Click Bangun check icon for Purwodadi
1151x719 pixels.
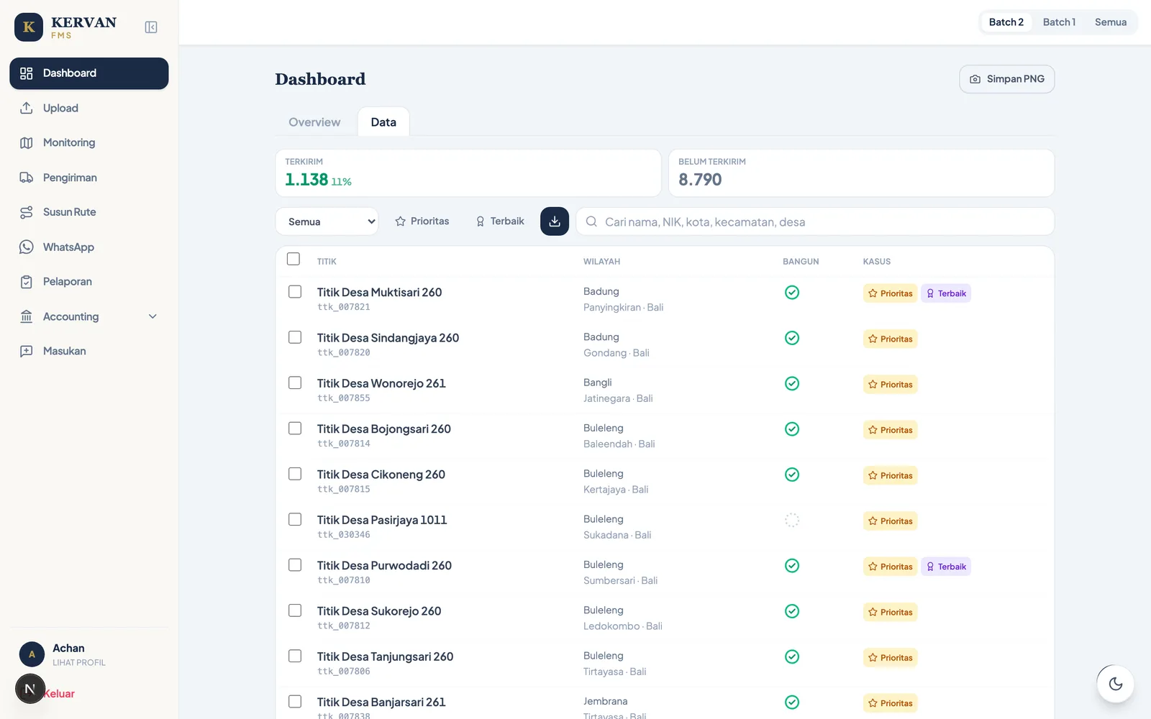click(x=792, y=566)
